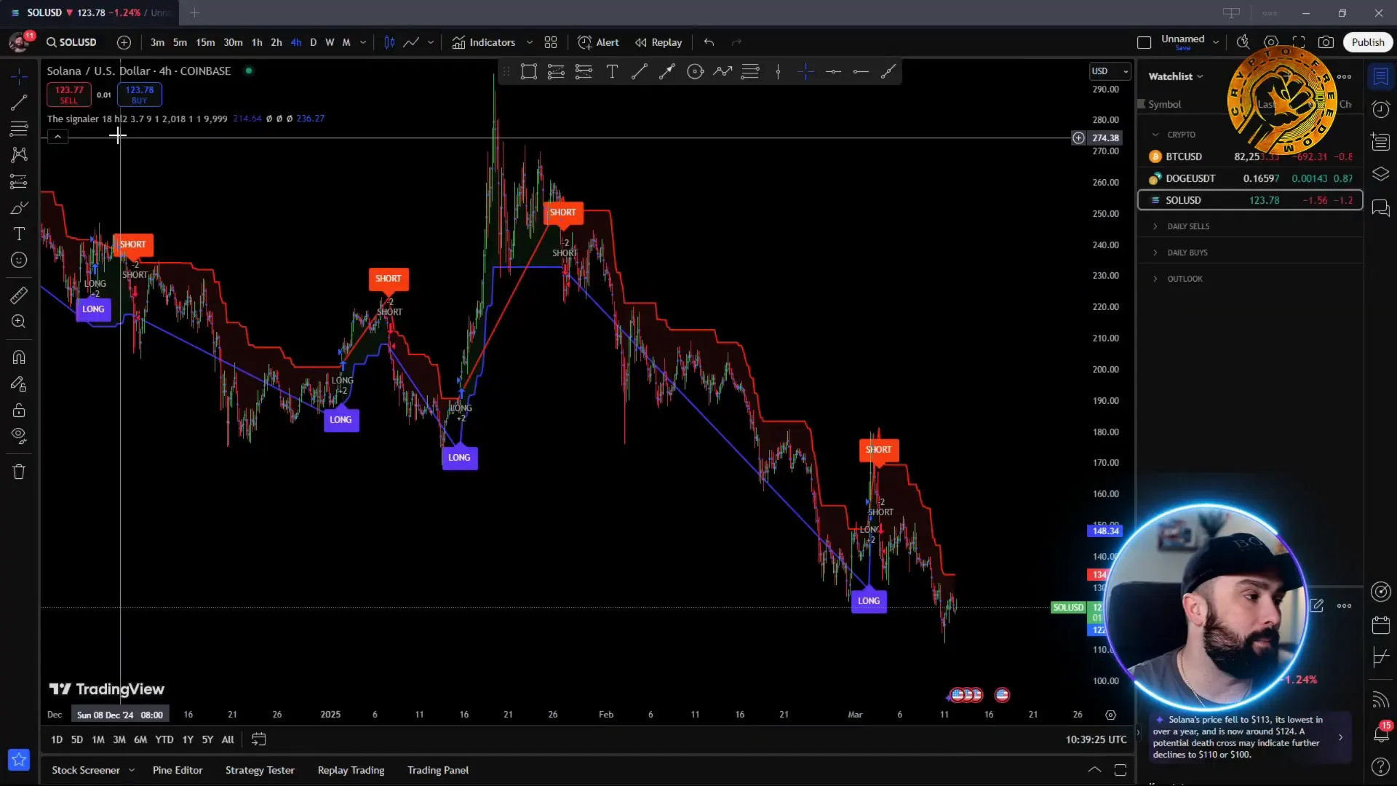
Task: Expand the Unnamed layout dropdown
Action: pos(1216,42)
